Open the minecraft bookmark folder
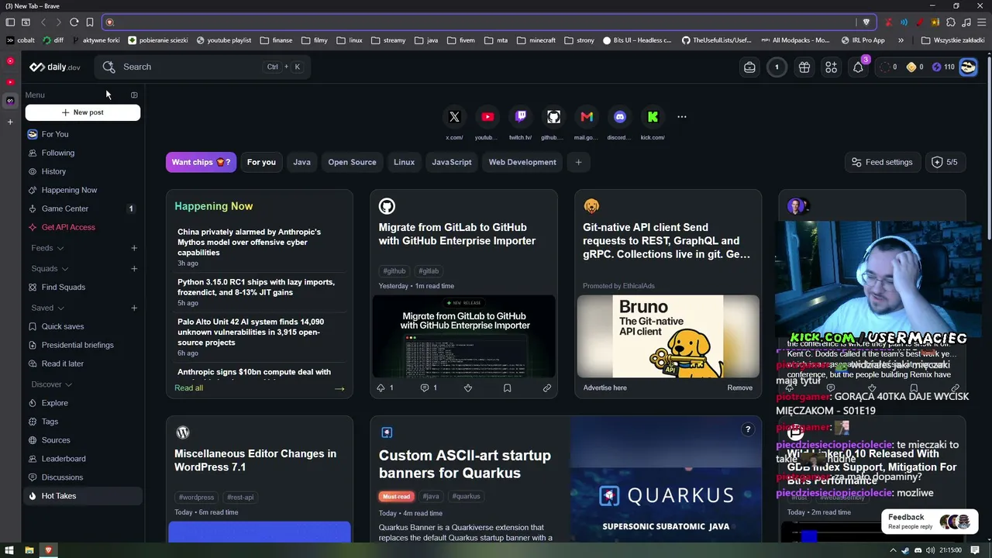The image size is (992, 558). point(536,40)
